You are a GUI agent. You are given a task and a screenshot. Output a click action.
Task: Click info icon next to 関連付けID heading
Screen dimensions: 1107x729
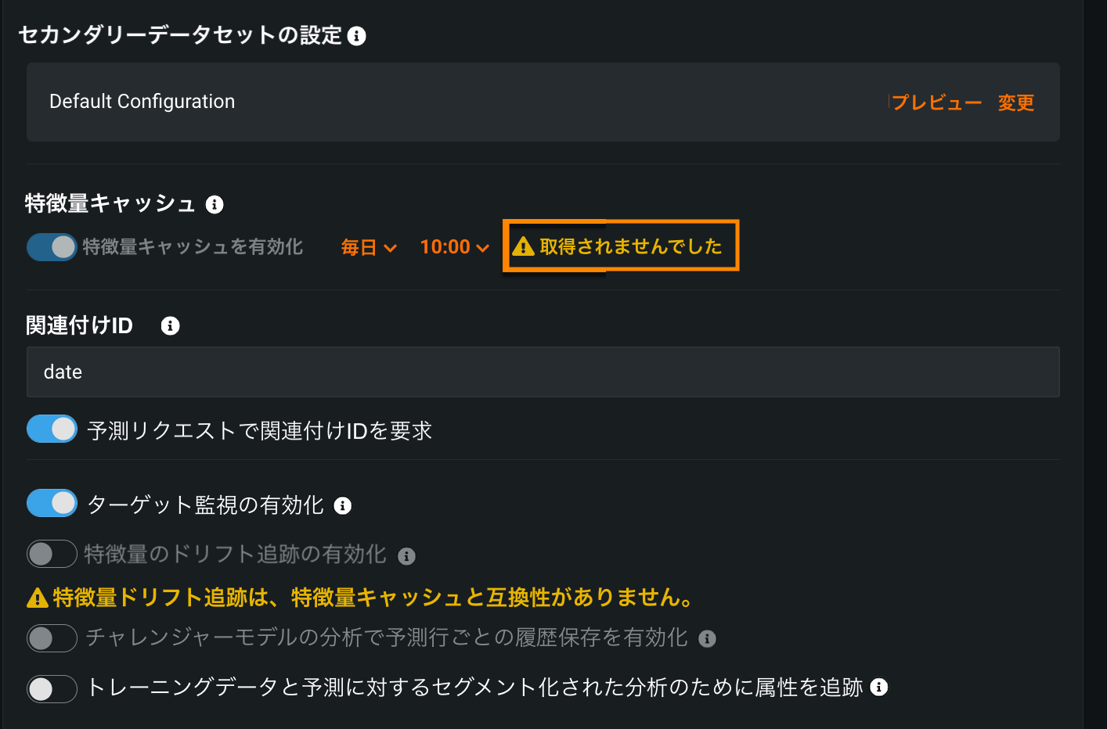170,326
